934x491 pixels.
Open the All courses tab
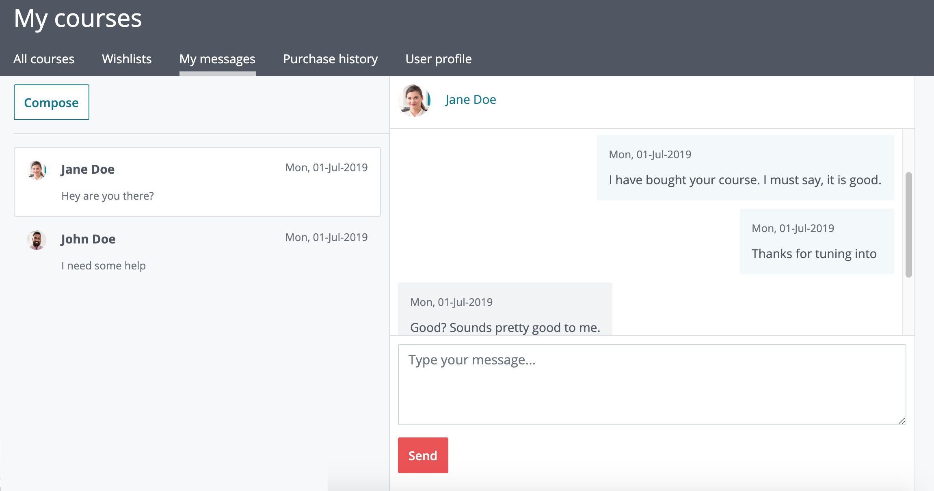click(44, 59)
